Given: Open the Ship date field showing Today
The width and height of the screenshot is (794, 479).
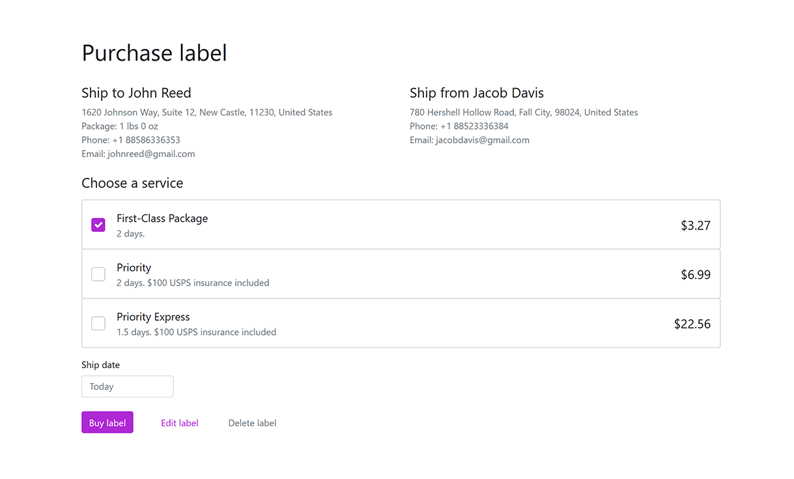Looking at the screenshot, I should point(128,386).
